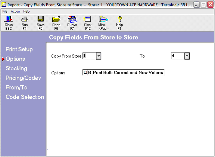Expand the To store dropdown arrow

(187, 56)
